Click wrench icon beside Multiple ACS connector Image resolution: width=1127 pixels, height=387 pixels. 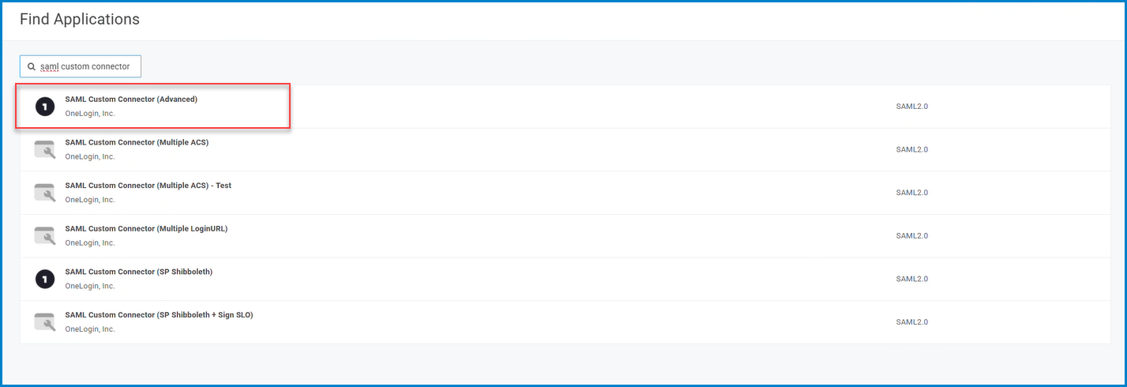point(45,149)
